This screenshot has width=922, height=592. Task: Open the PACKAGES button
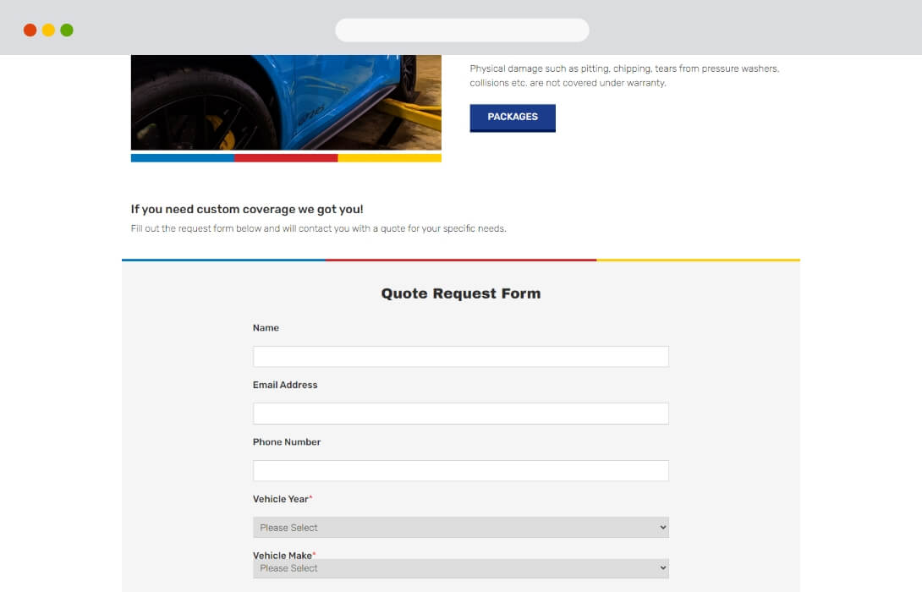point(512,118)
